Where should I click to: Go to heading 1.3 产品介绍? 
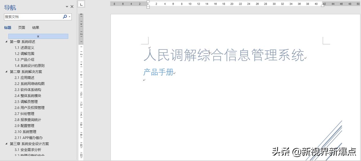[25, 59]
